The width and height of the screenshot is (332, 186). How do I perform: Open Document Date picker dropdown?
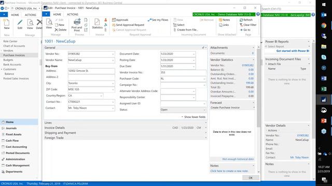(x=193, y=54)
